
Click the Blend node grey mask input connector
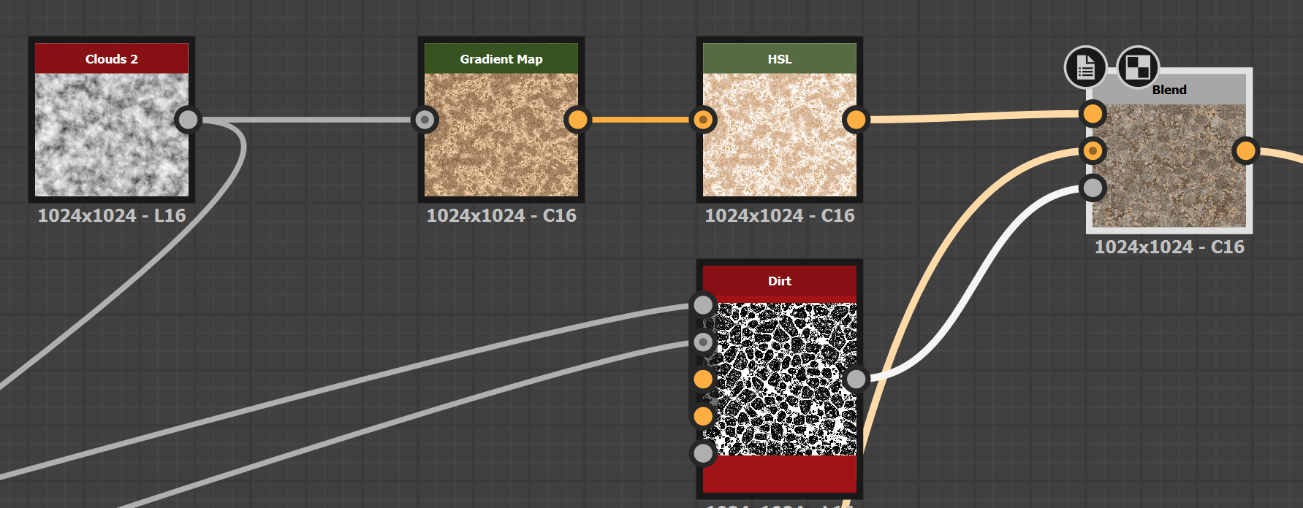[x=1093, y=188]
